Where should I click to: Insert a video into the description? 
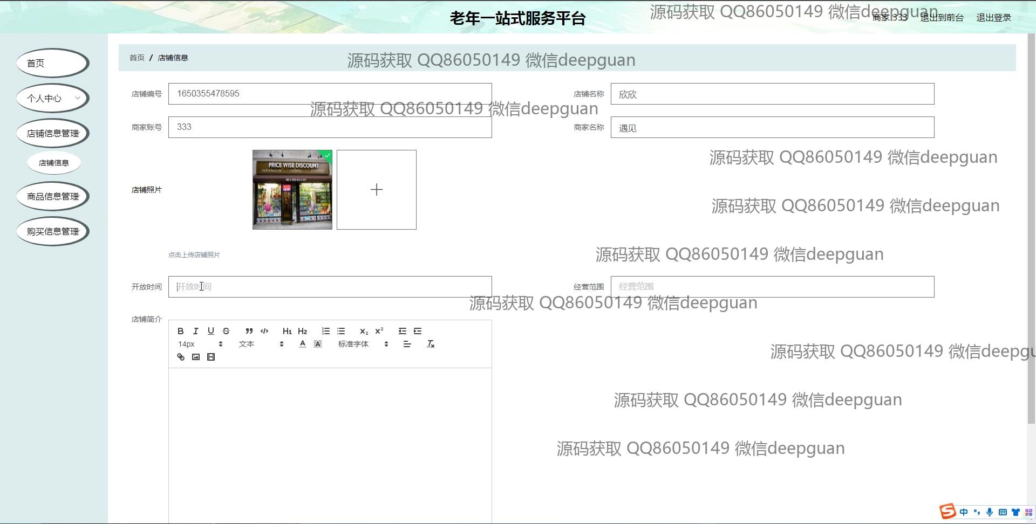[211, 357]
